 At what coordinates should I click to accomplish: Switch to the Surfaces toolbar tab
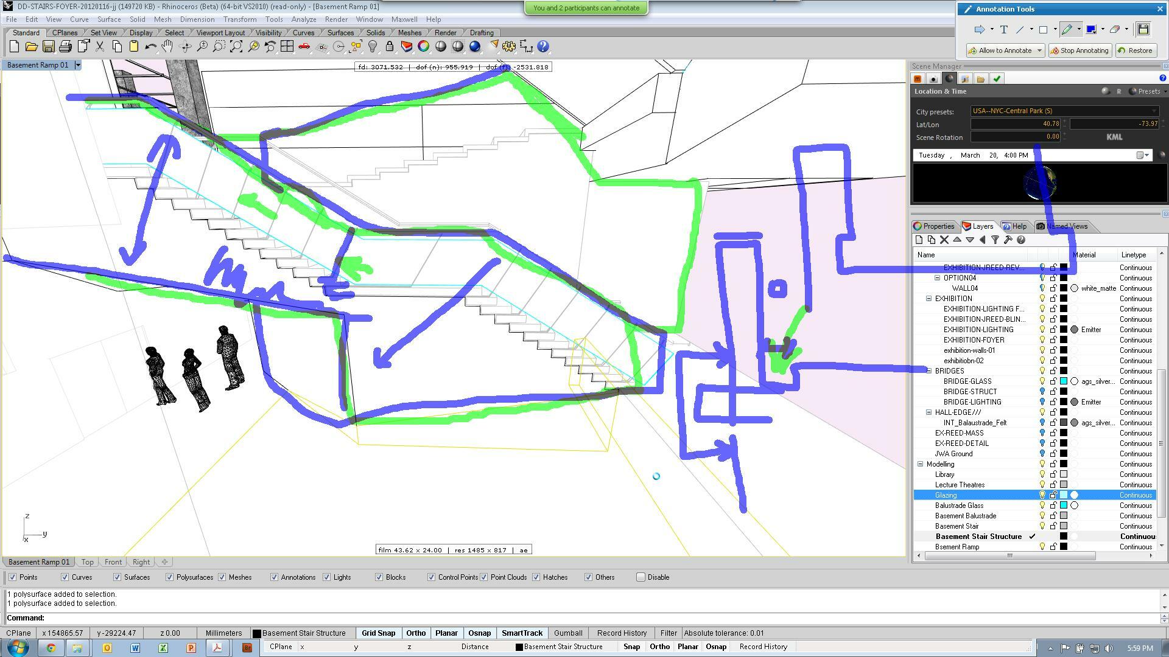340,33
